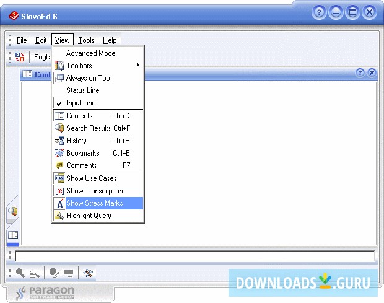
Task: Switch to contents side tab
Action: pos(13,235)
